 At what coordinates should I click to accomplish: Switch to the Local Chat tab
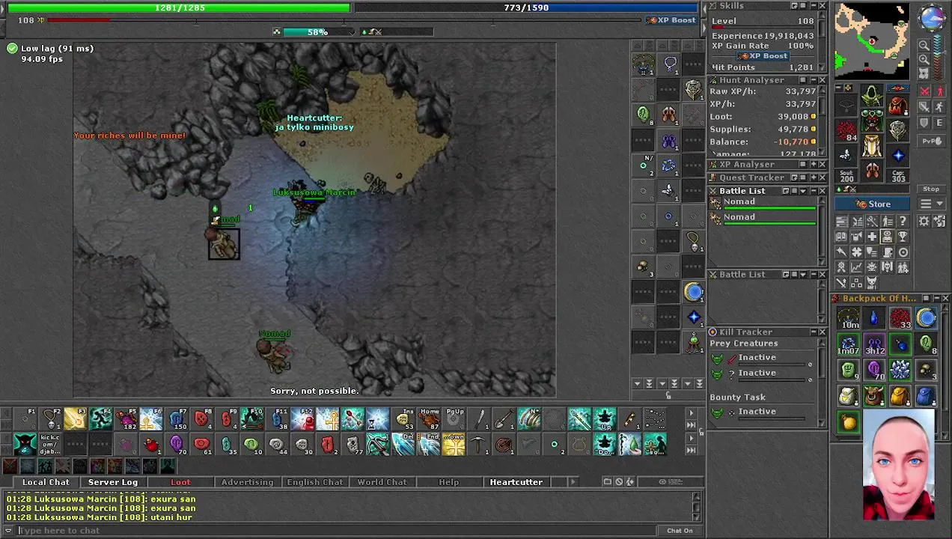click(x=46, y=482)
